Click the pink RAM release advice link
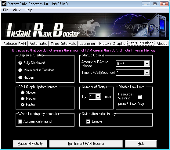Image resolution: width=170 pixels, height=150 pixels. (x=84, y=50)
